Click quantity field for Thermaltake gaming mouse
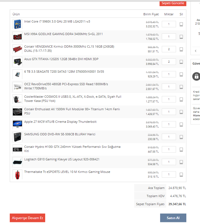Viewport: 200px width, 223px height. click(x=169, y=174)
